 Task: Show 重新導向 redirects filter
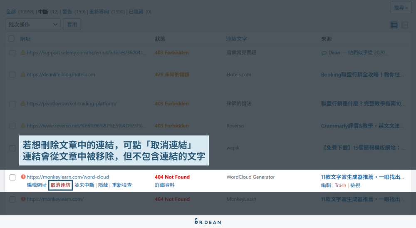pyautogui.click(x=99, y=12)
